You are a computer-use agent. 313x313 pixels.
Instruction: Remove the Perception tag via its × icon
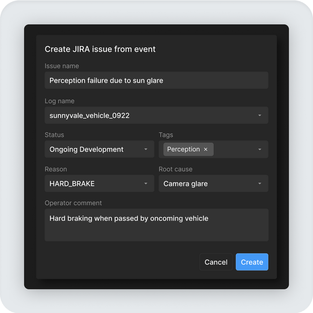(x=206, y=149)
